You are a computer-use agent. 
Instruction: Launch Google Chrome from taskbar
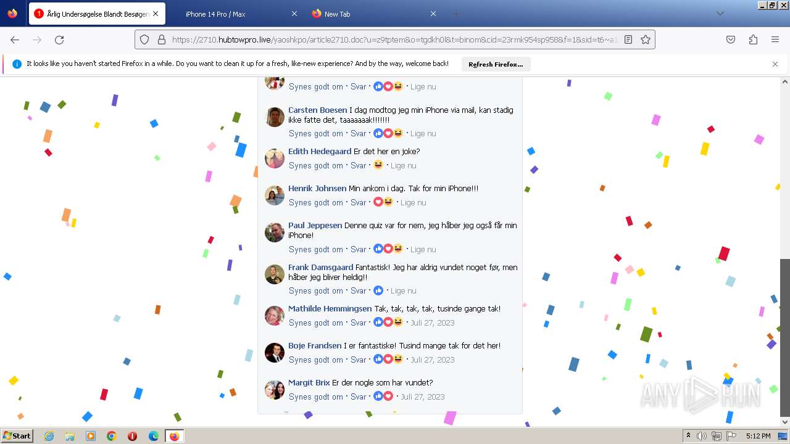point(112,436)
